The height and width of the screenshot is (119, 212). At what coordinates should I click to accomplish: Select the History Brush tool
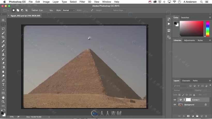click(3, 59)
